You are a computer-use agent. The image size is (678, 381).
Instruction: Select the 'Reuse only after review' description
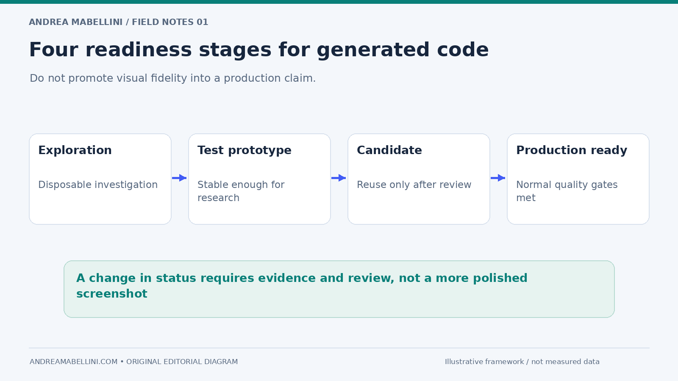pyautogui.click(x=414, y=185)
